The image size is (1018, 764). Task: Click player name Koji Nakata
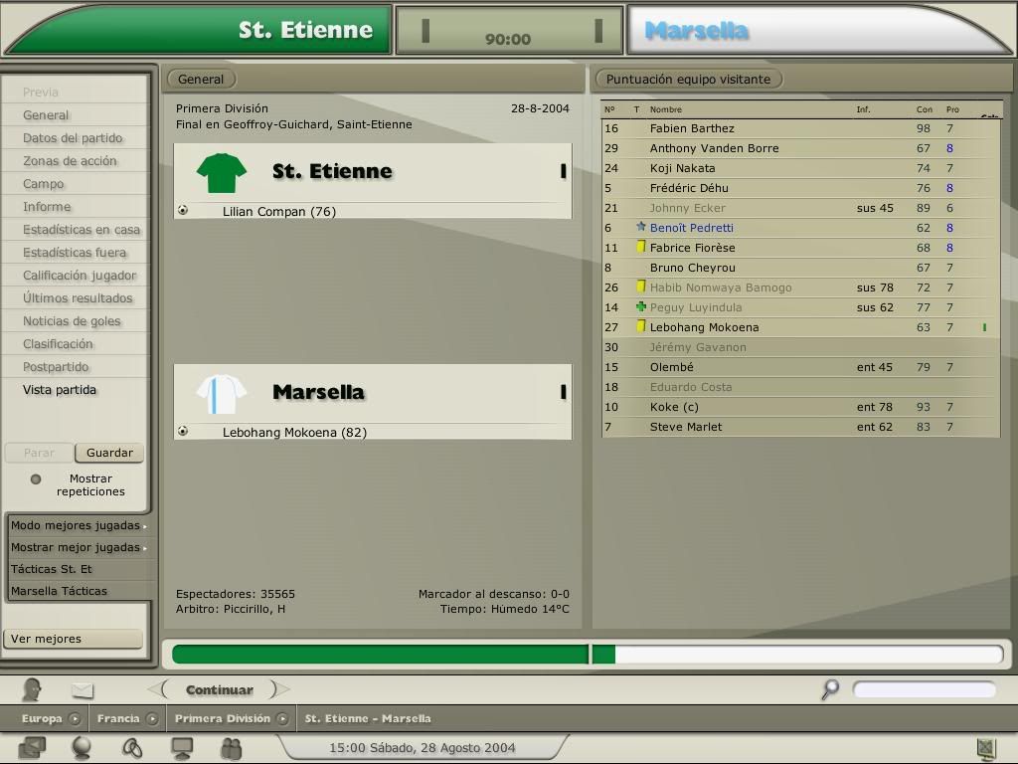click(682, 168)
